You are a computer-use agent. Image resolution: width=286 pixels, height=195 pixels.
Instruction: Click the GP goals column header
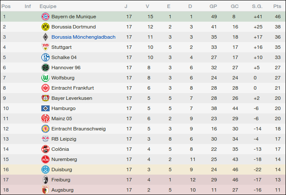[x=214, y=6]
